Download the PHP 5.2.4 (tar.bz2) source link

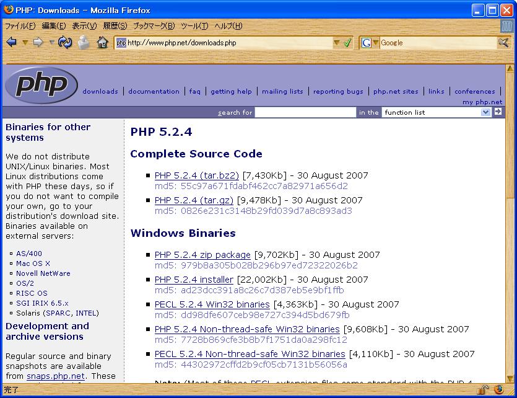click(196, 175)
